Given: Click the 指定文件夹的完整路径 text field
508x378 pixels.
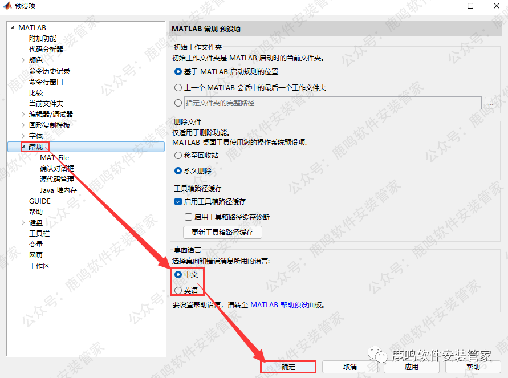Looking at the screenshot, I should [x=333, y=103].
